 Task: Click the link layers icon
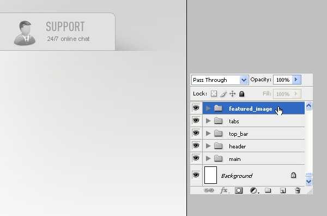click(x=209, y=190)
